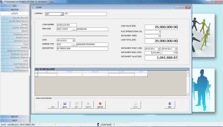Screen dimensions: 223x127
Task: Click the ANGSURAN PINJAMAN expense name field
Action: [x=92, y=44]
